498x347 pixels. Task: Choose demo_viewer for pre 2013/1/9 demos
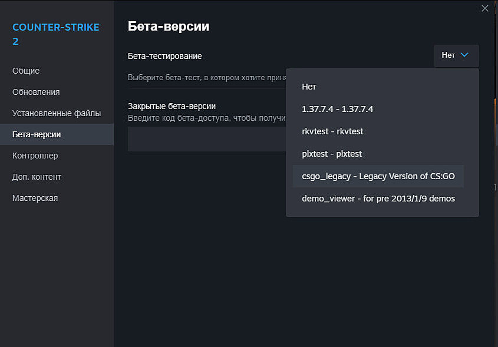378,199
